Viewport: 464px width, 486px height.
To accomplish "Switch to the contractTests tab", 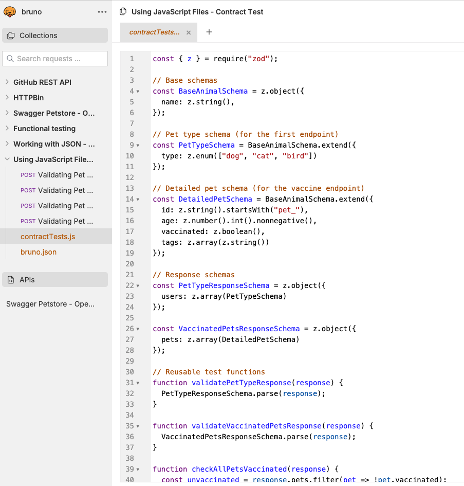I will point(154,32).
